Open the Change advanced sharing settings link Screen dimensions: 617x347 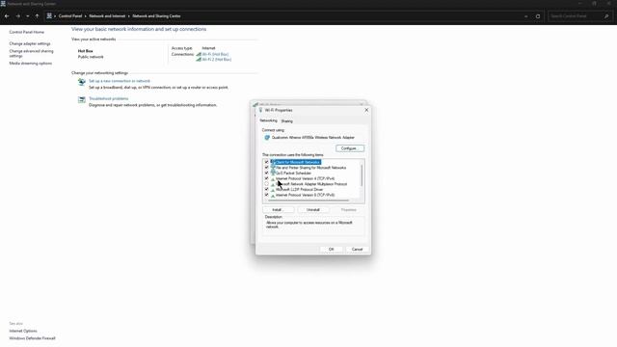pyautogui.click(x=32, y=54)
